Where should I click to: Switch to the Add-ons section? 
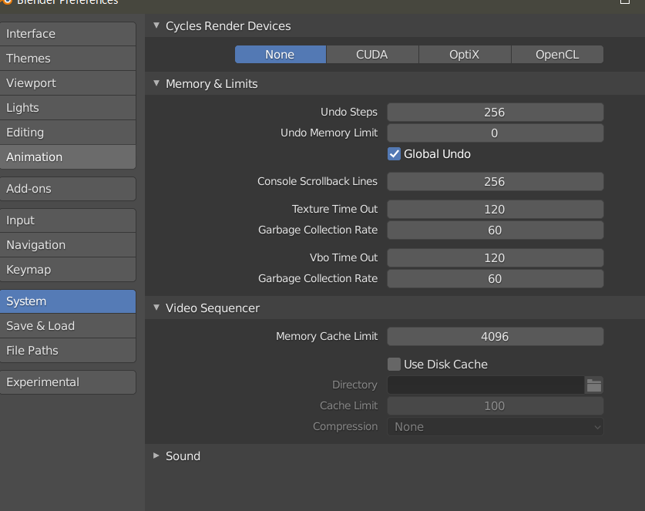[68, 189]
